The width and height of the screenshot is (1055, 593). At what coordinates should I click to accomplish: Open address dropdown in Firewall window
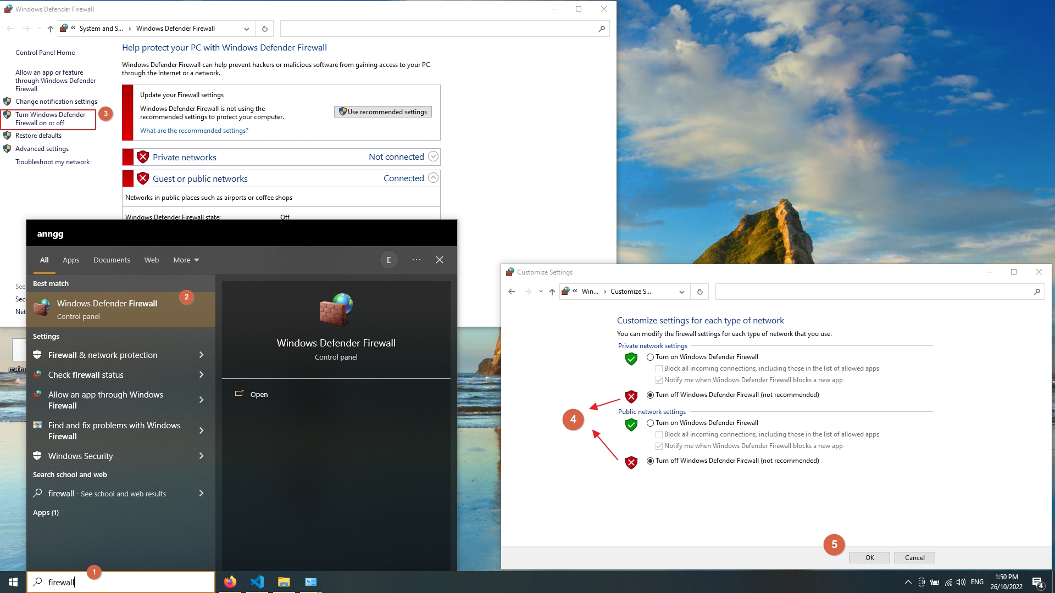246,29
